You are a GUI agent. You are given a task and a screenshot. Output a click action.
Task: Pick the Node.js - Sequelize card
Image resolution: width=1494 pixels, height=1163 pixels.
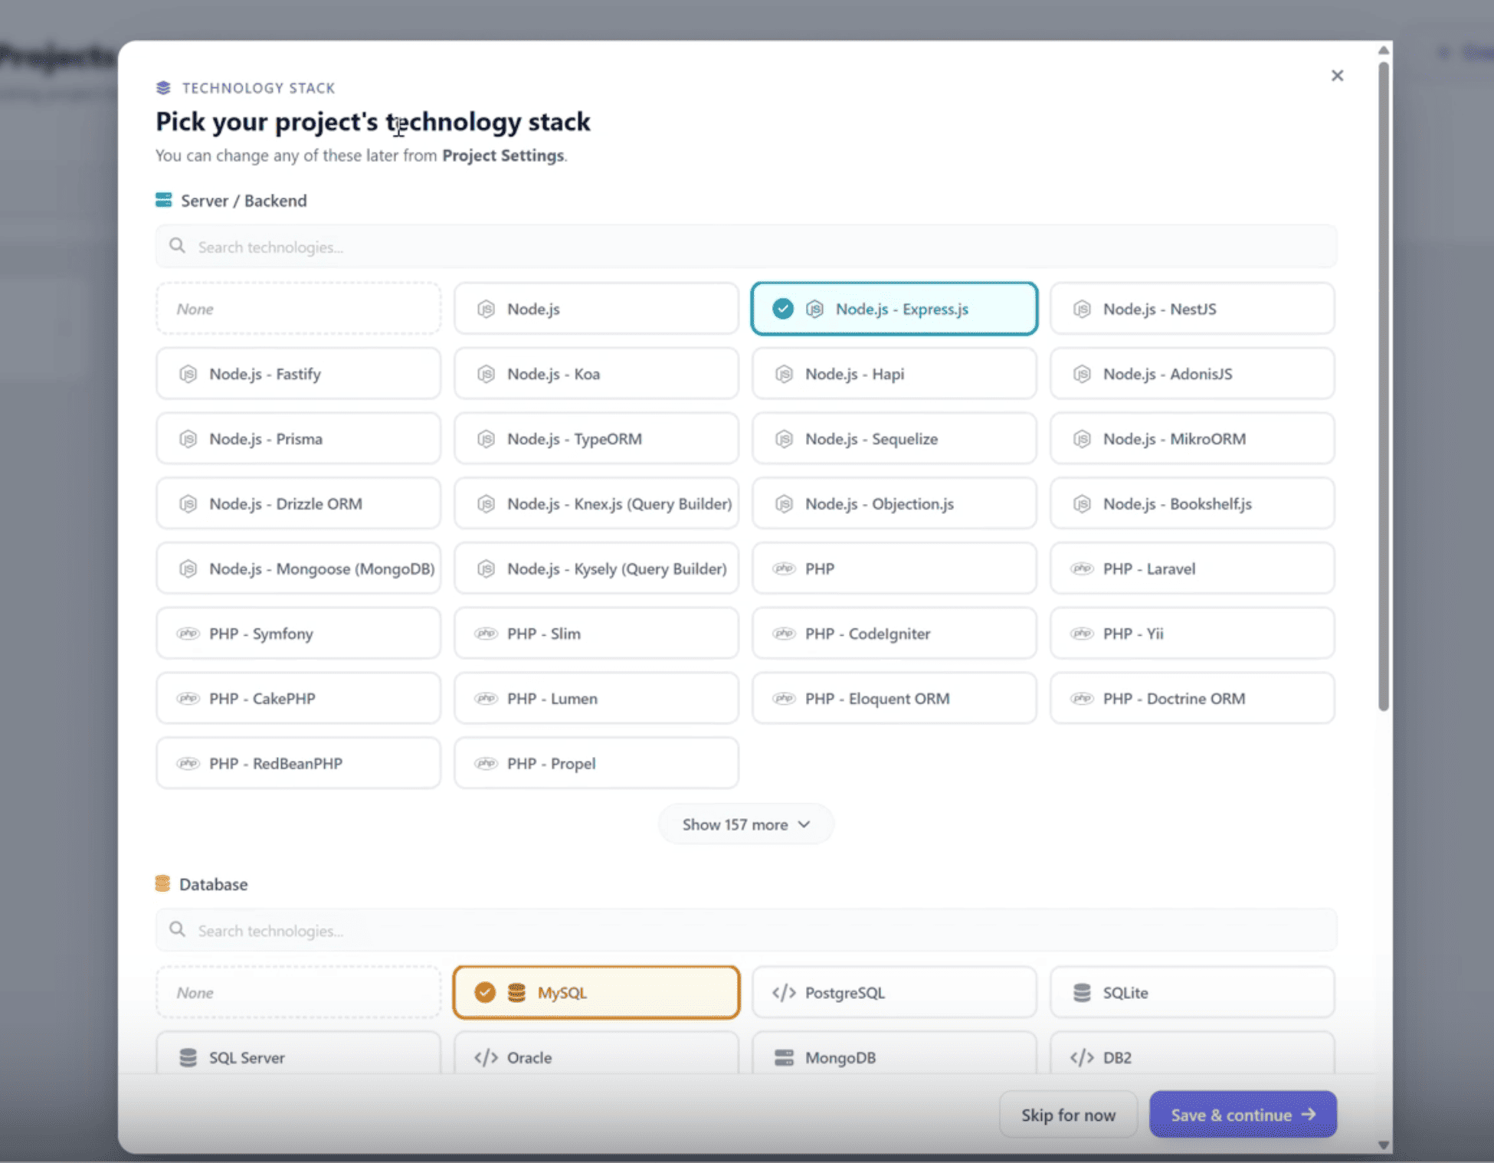tap(894, 439)
